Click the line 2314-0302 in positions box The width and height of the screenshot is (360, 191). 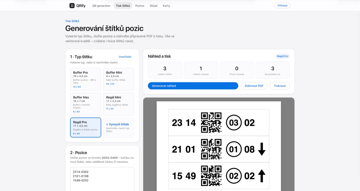(81, 172)
